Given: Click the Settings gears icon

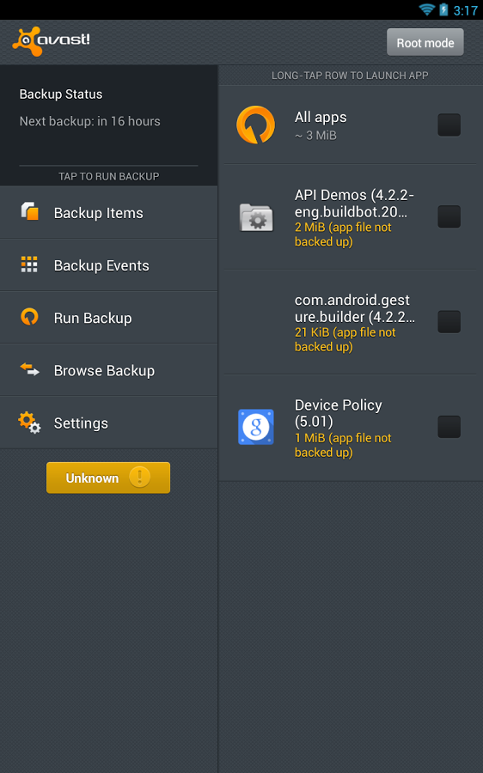Looking at the screenshot, I should tap(29, 423).
